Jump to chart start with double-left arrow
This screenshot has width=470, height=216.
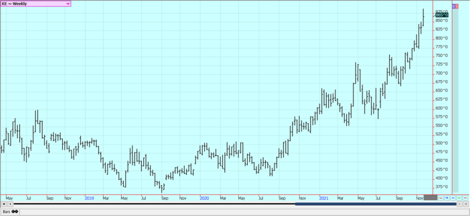[x=4, y=204]
